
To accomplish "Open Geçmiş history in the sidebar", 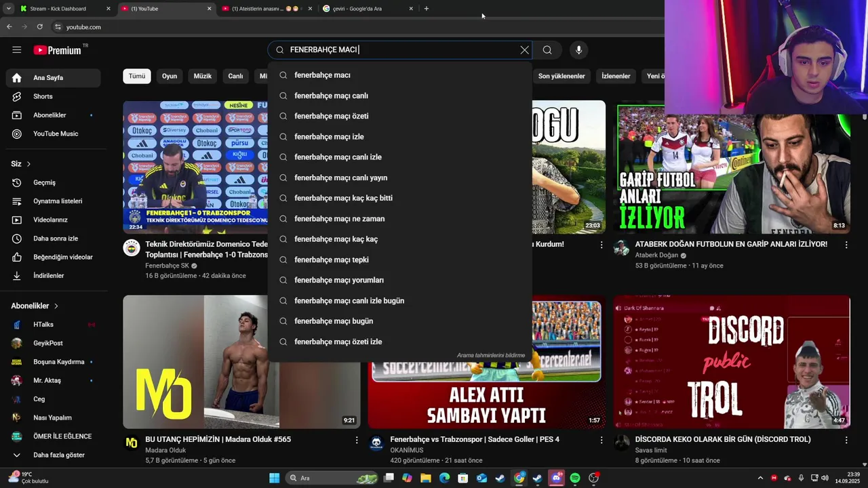I will pos(54,182).
